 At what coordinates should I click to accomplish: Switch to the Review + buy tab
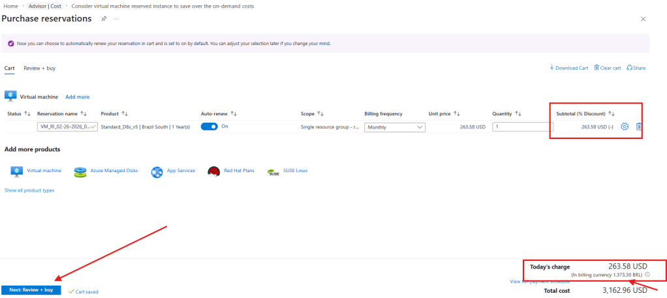(40, 68)
